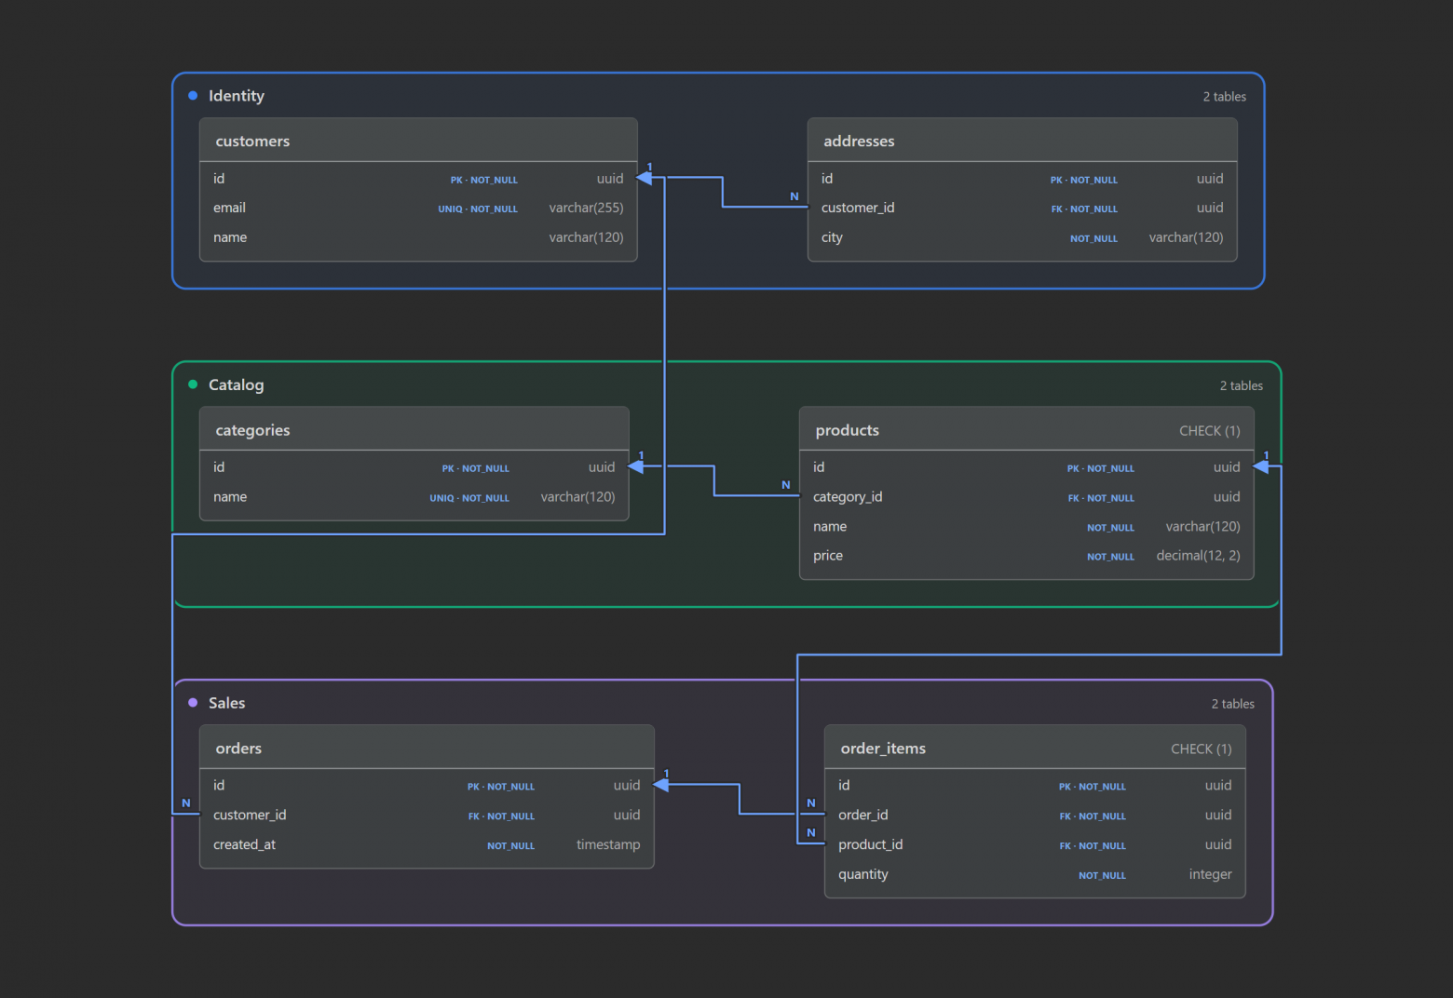Click the email column in customers
The image size is (1453, 998).
pyautogui.click(x=418, y=208)
